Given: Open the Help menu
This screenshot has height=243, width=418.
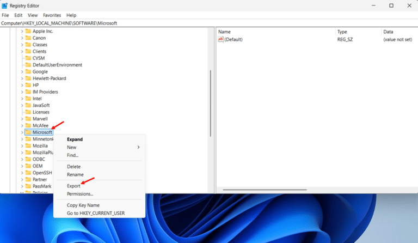Looking at the screenshot, I should pos(71,15).
